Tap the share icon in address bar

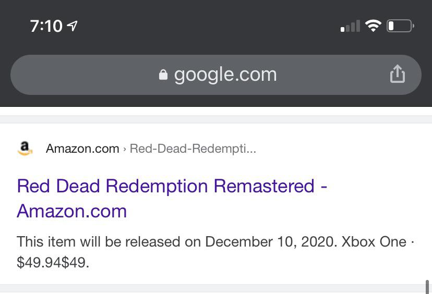[398, 74]
